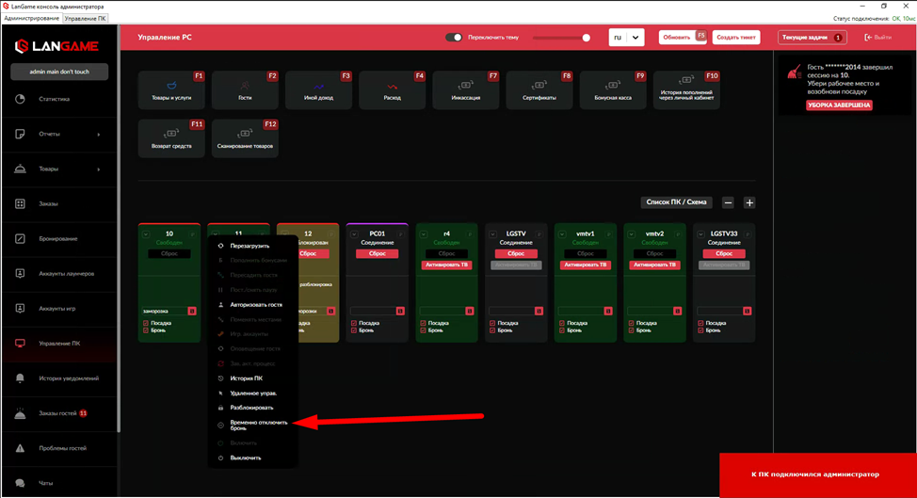Click the red save icon on PC01 card
Screen dimensions: 917x498
point(399,310)
